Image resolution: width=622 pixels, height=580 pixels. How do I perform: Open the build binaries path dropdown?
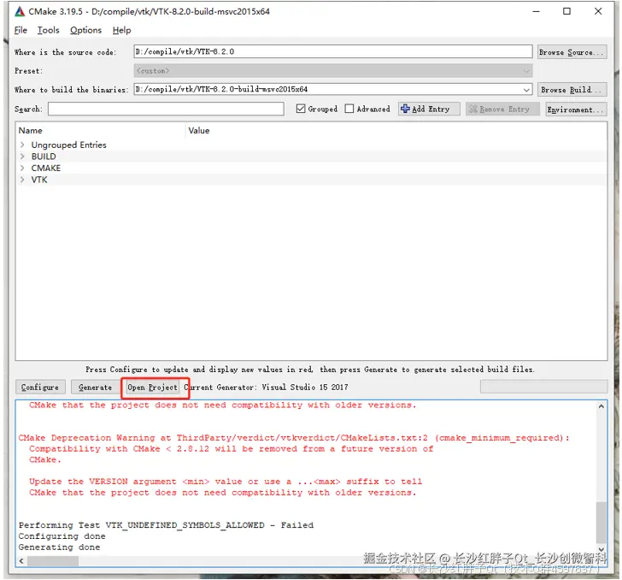coord(526,90)
